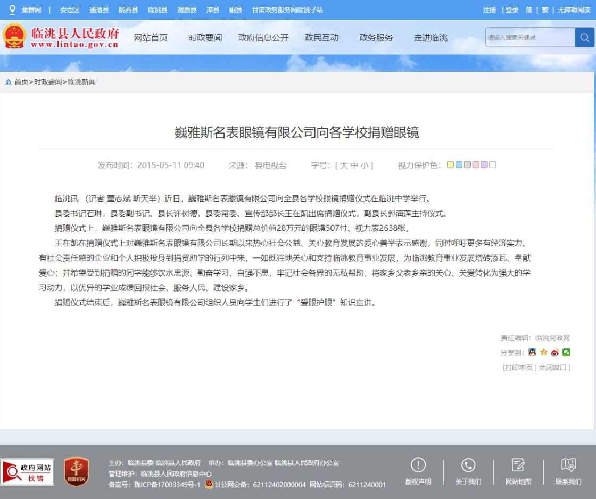Select the yellow eye-protection color swatch

pyautogui.click(x=450, y=165)
